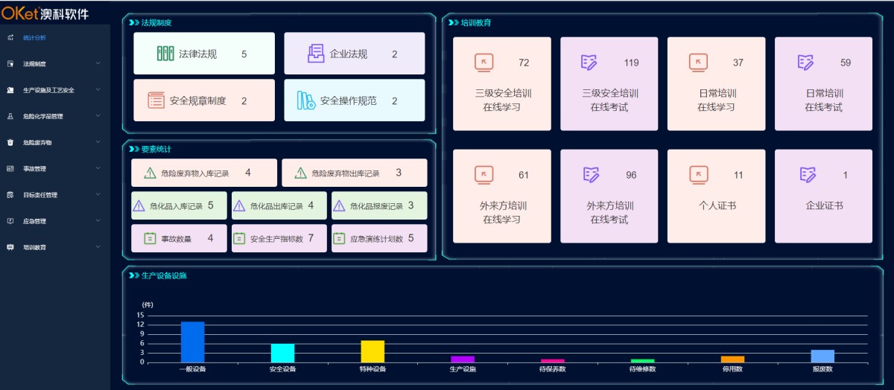Click the calendar icon beside 安全生产指标数

[239, 239]
